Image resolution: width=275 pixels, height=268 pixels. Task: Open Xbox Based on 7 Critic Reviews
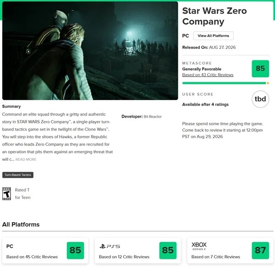point(215,257)
